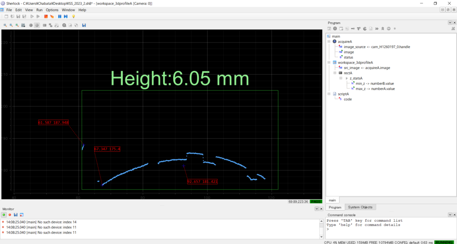Click the looping C-shaped arrow in Program toolbar

pos(365,29)
